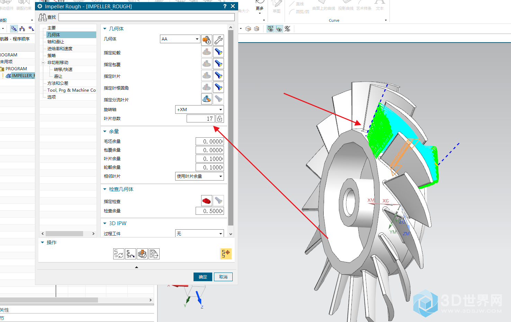Select splitter geometry icon in 指定分流叶片 row
The image size is (511, 322).
coord(207,99)
